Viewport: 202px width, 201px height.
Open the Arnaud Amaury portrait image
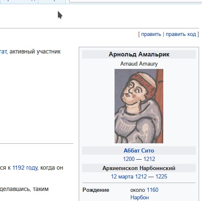tap(139, 106)
